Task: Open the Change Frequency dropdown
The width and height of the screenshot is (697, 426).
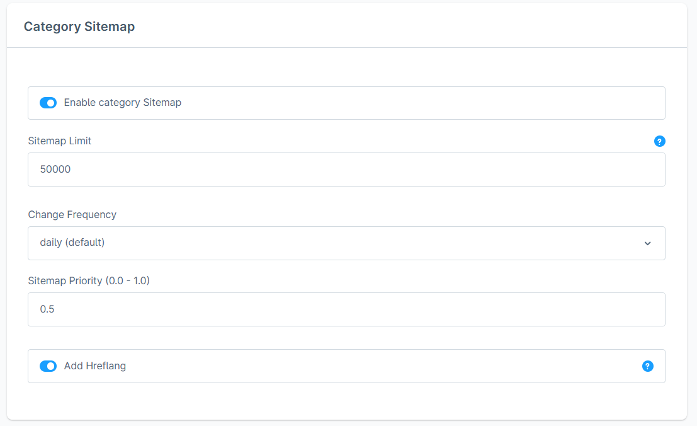Action: click(346, 243)
